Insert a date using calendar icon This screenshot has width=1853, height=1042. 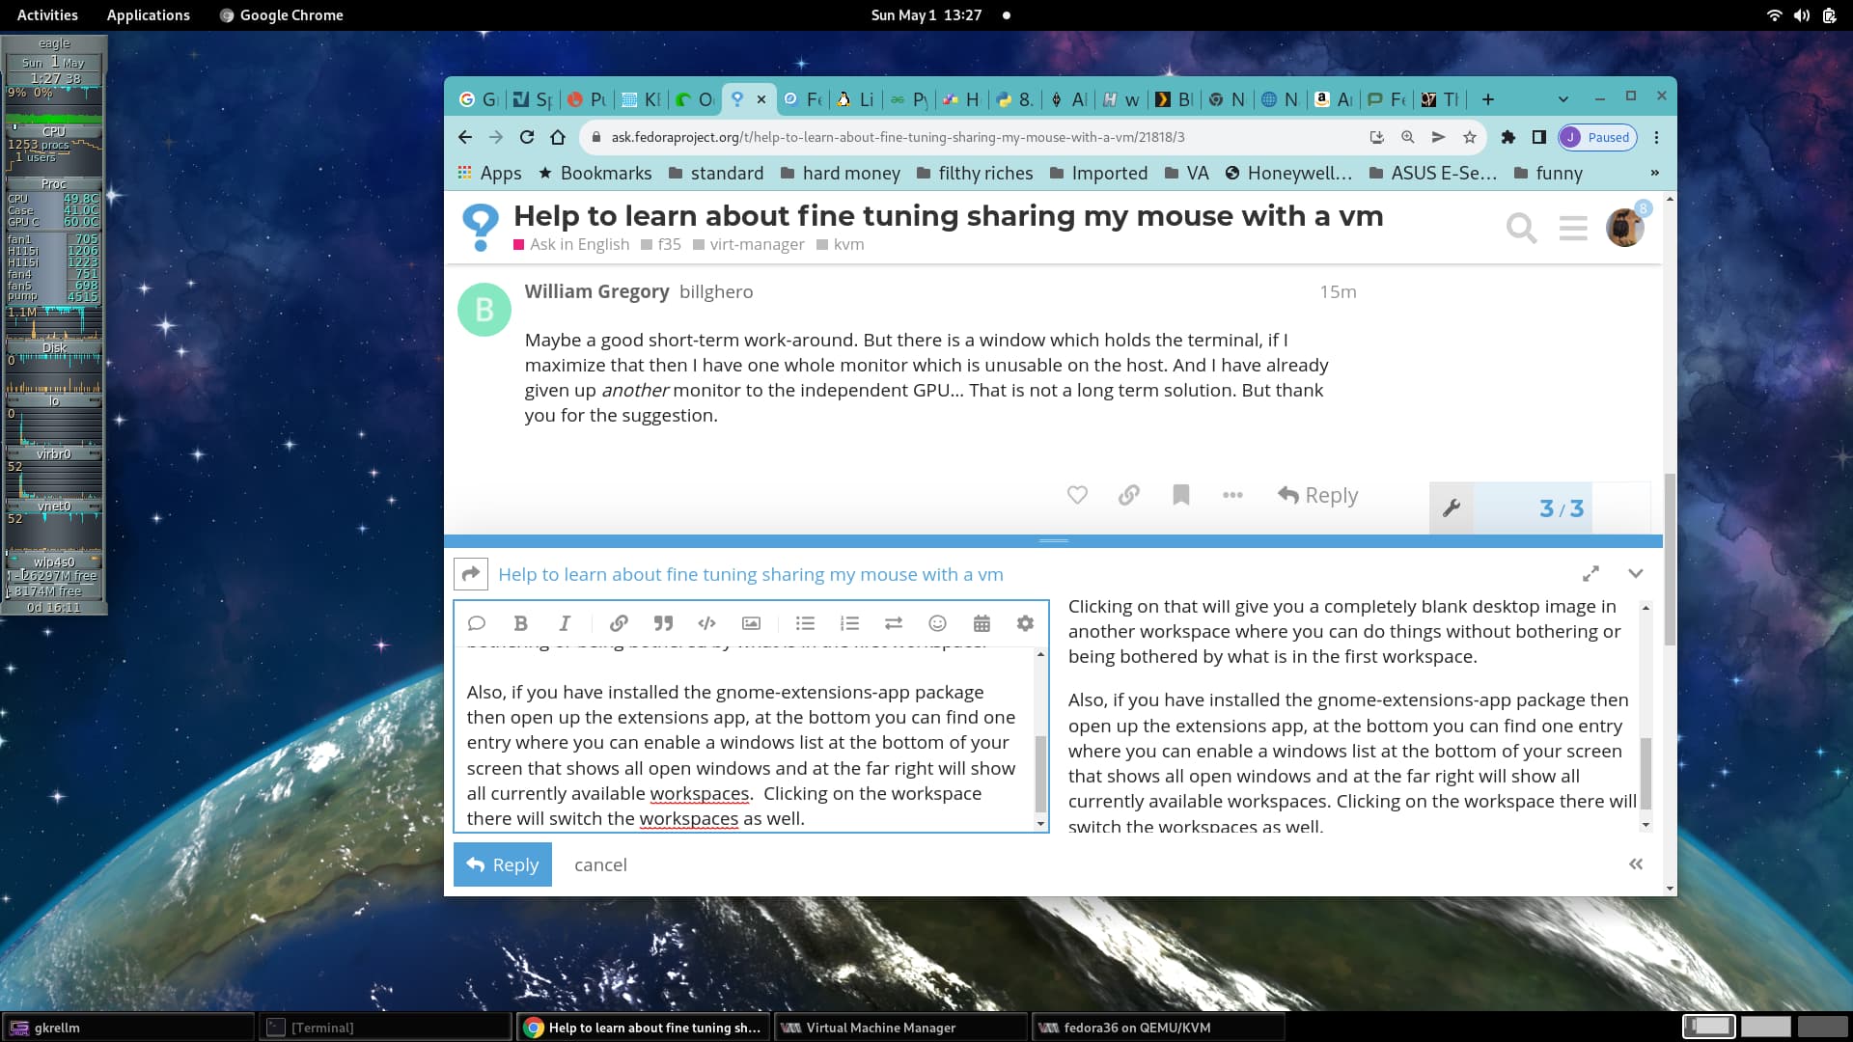(982, 623)
